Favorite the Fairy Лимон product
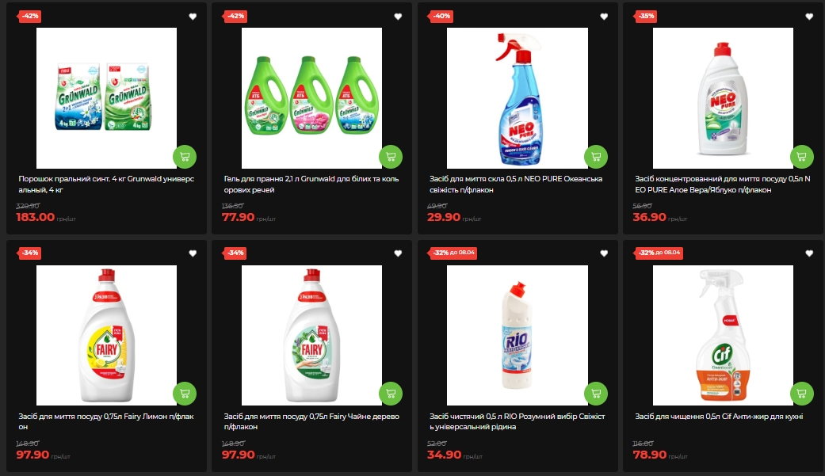The width and height of the screenshot is (825, 476). click(x=193, y=253)
